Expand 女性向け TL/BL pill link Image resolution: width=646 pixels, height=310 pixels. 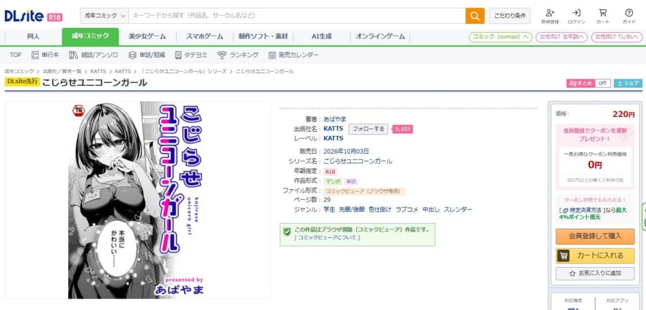point(617,37)
